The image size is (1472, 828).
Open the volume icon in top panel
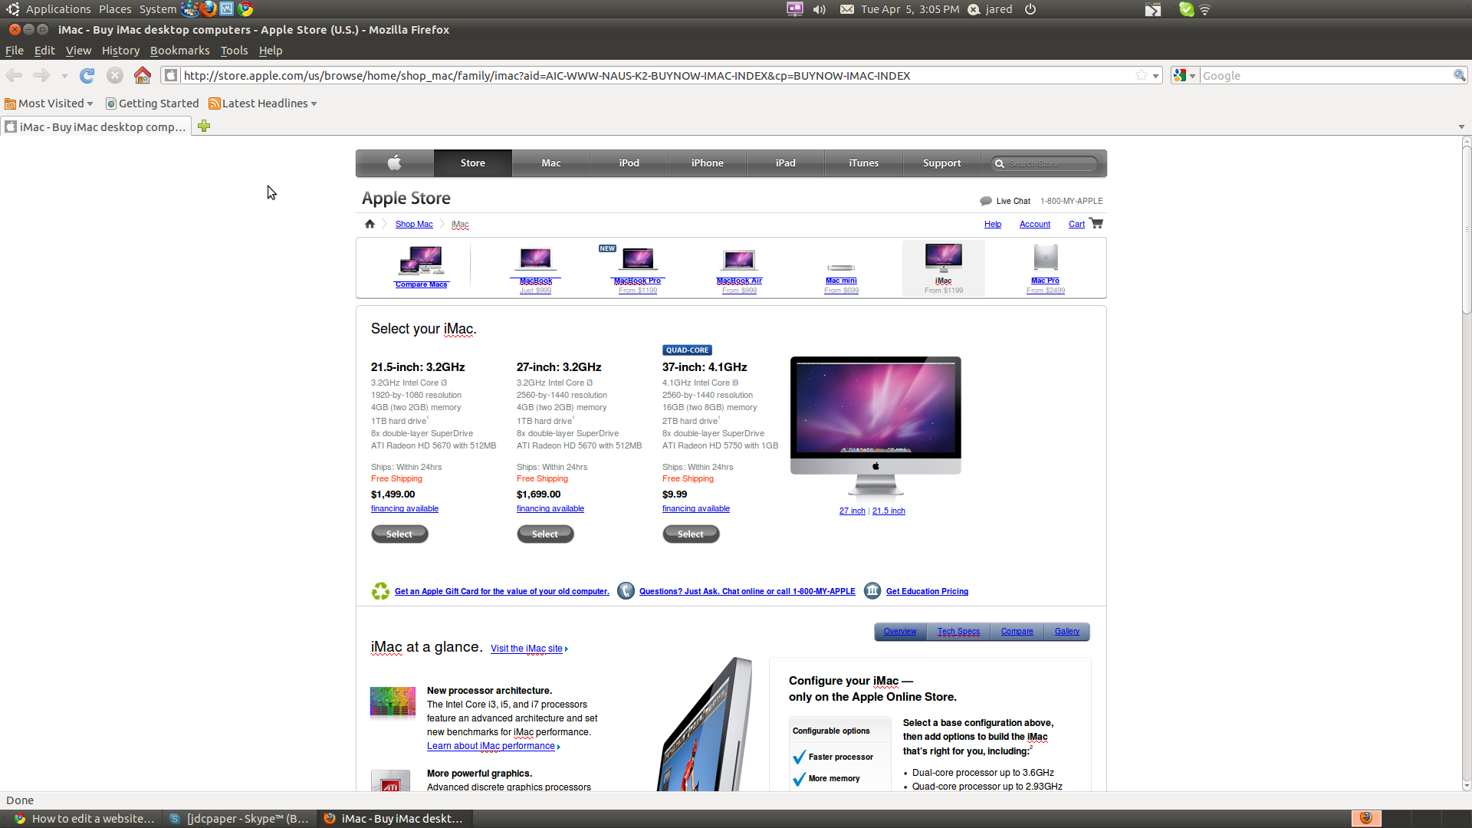[x=820, y=9]
